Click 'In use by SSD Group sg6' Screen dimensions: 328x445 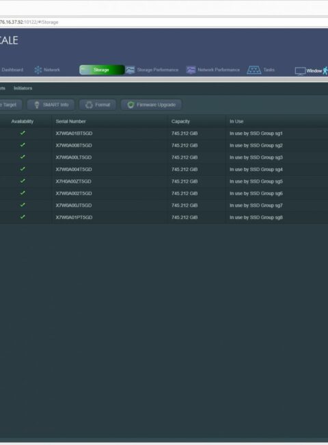coord(256,193)
